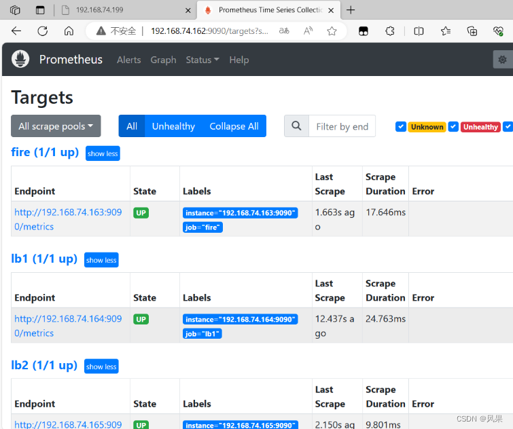Close the 192.168.74.199 tab
Image resolution: width=513 pixels, height=429 pixels.
pos(188,10)
